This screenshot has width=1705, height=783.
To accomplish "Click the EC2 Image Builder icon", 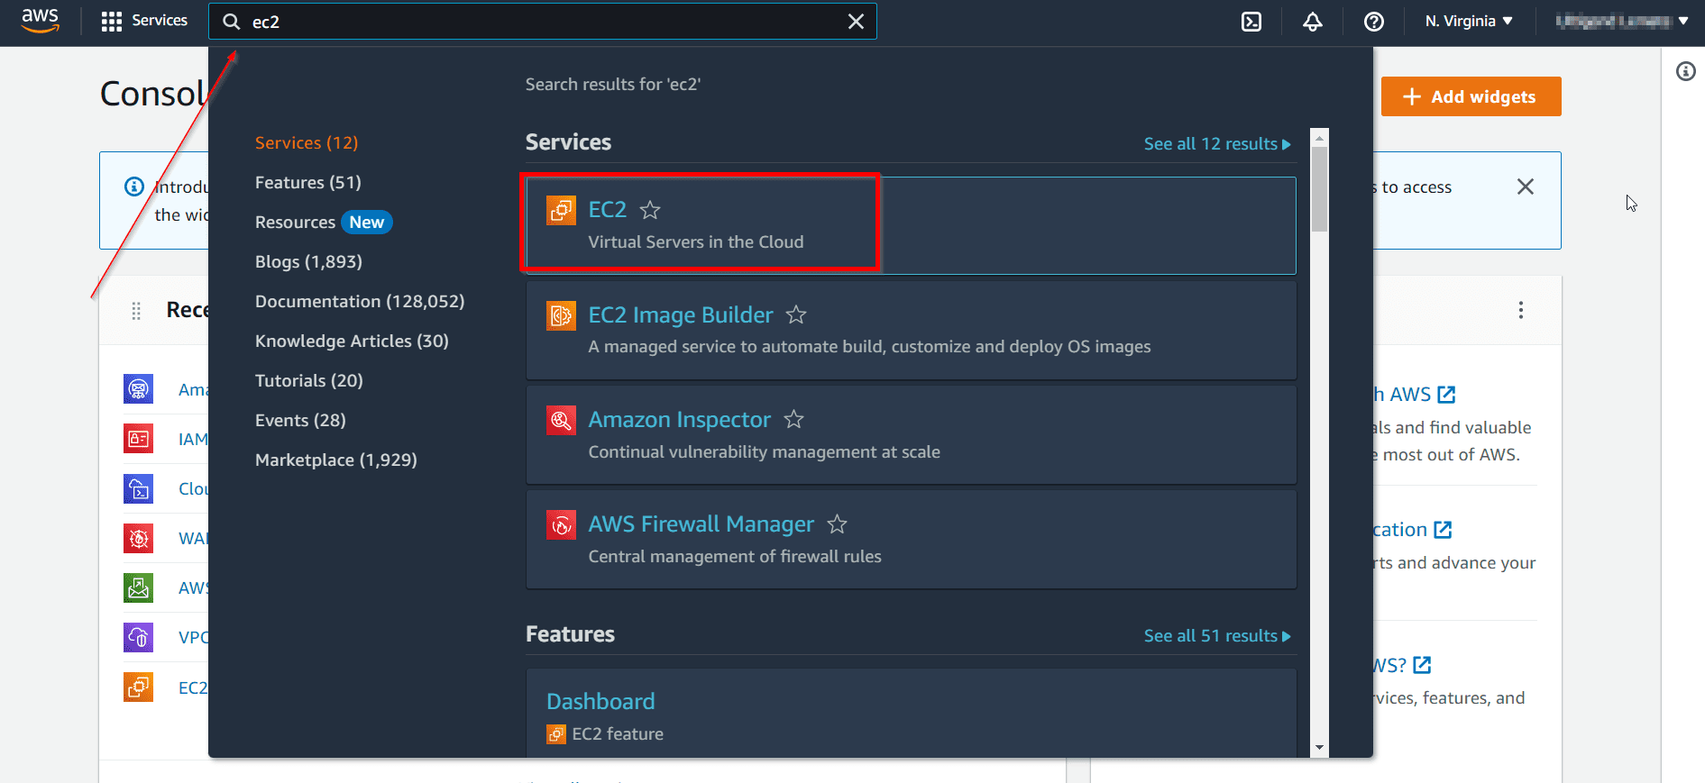I will [561, 315].
